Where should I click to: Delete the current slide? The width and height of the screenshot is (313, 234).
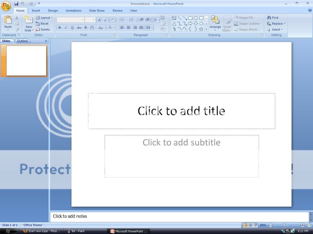coord(43,29)
